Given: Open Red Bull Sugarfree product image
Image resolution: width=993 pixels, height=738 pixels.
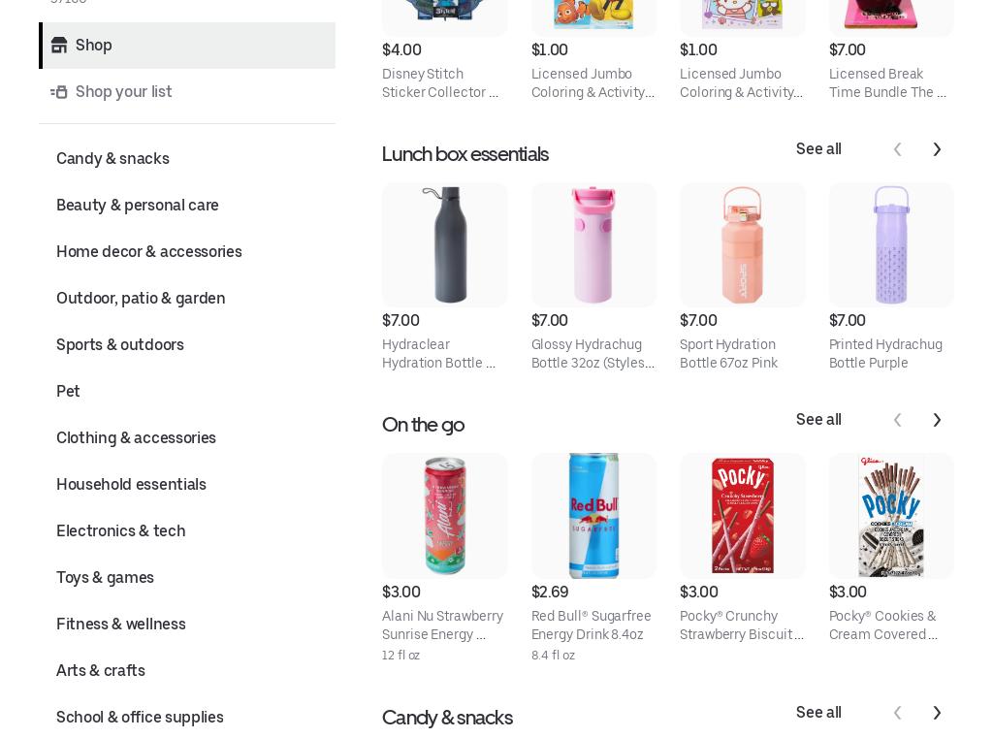Looking at the screenshot, I should click(x=593, y=516).
